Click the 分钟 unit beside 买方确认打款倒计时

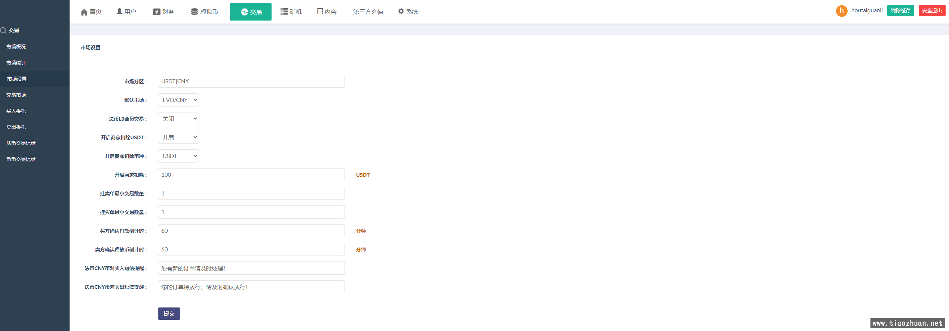coord(361,231)
